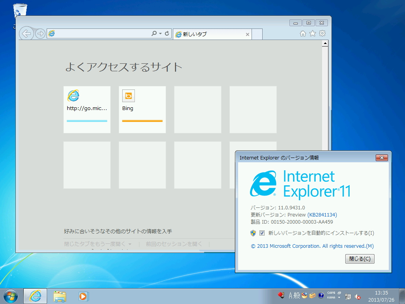
Task: Click the muted volume icon in system tray
Action: [x=358, y=296]
